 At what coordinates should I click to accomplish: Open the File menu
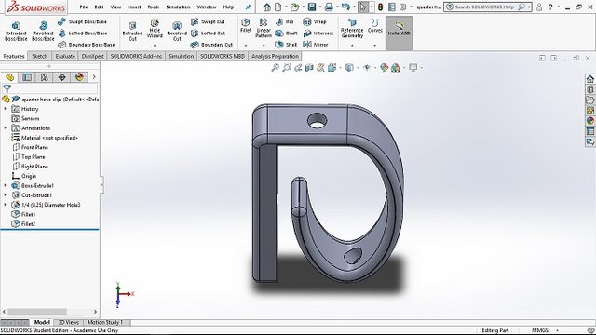[x=84, y=7]
